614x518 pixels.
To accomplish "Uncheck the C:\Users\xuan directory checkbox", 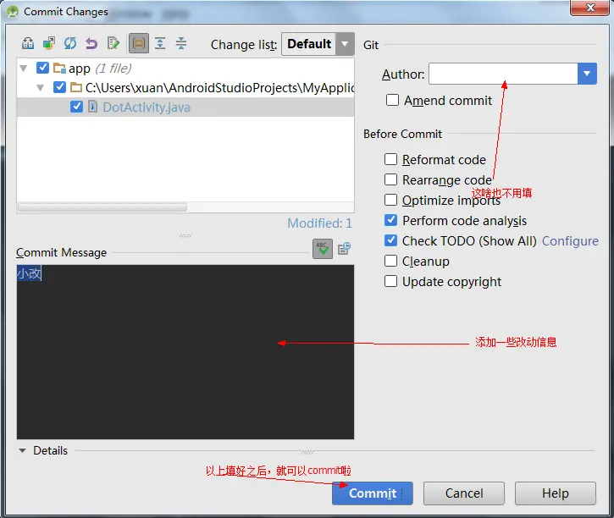I will tap(59, 87).
